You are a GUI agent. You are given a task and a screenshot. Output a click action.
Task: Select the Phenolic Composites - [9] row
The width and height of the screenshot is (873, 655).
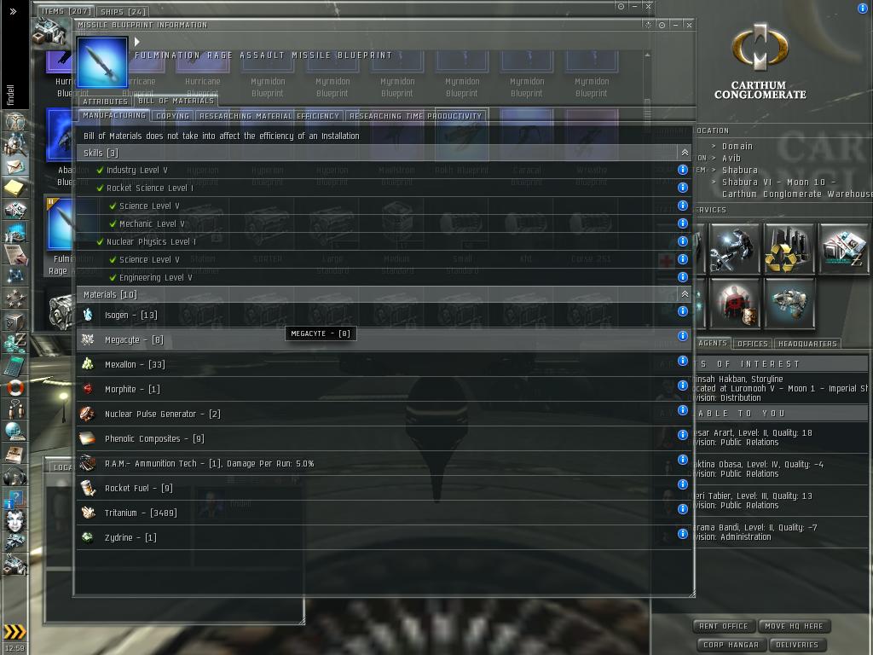tap(384, 438)
